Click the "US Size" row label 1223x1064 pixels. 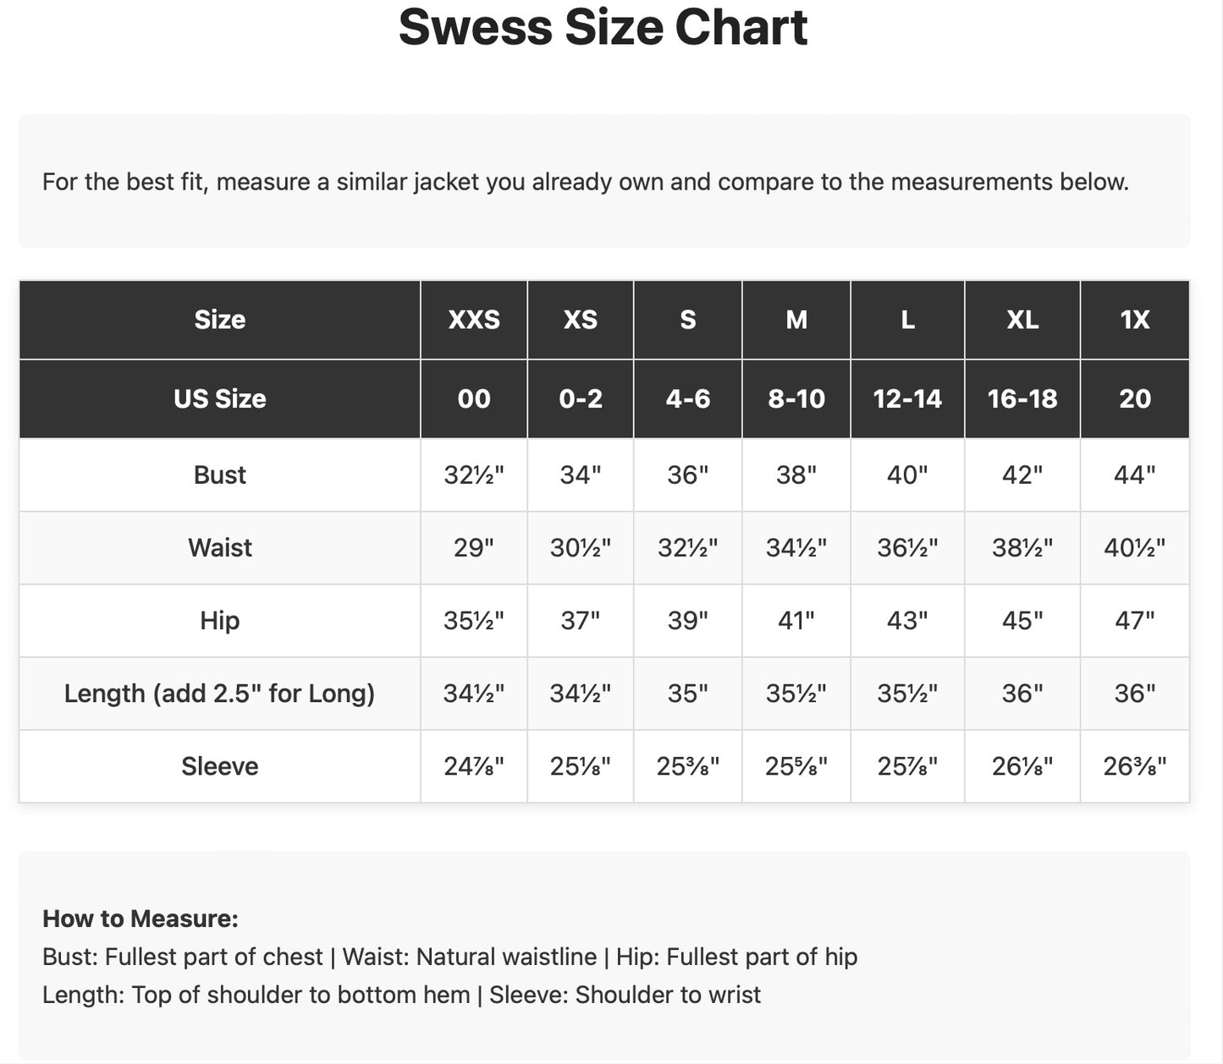220,398
